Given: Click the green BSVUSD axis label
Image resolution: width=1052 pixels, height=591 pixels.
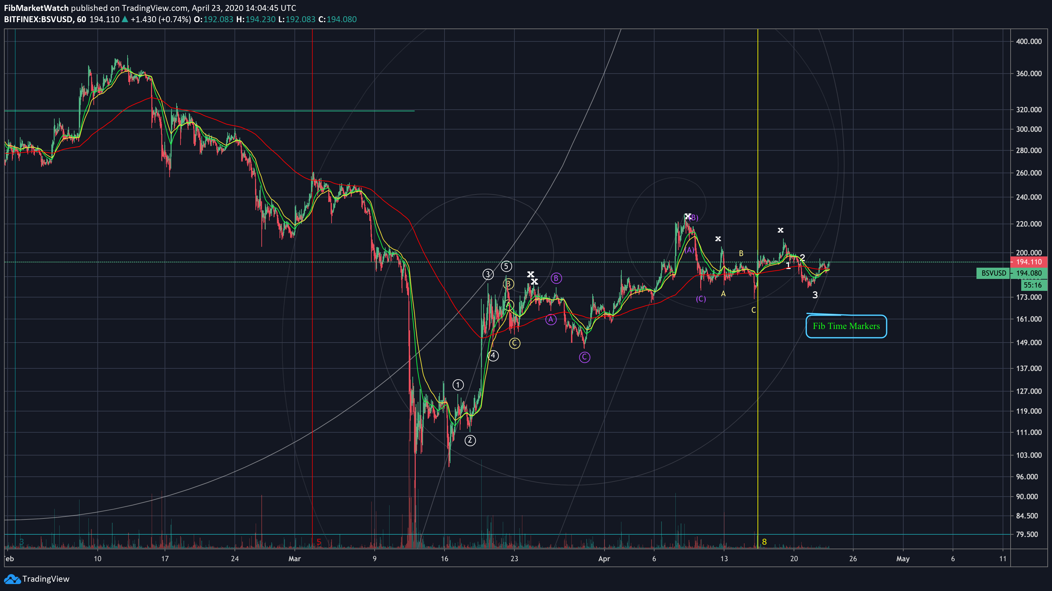Looking at the screenshot, I should [x=993, y=273].
